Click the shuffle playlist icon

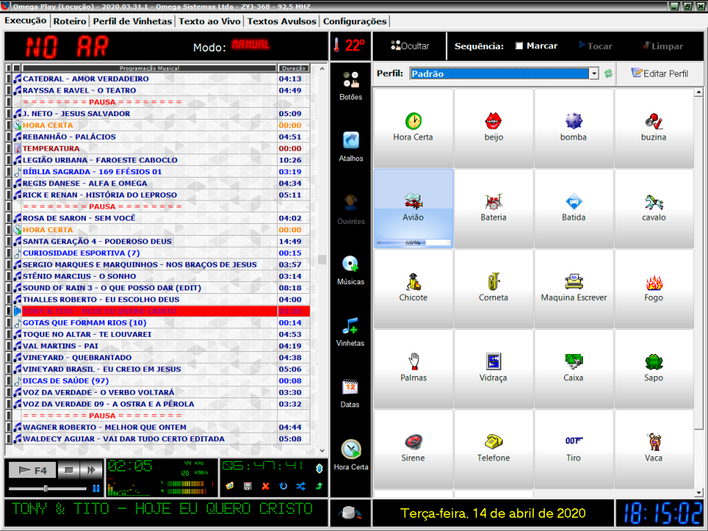coord(301,486)
